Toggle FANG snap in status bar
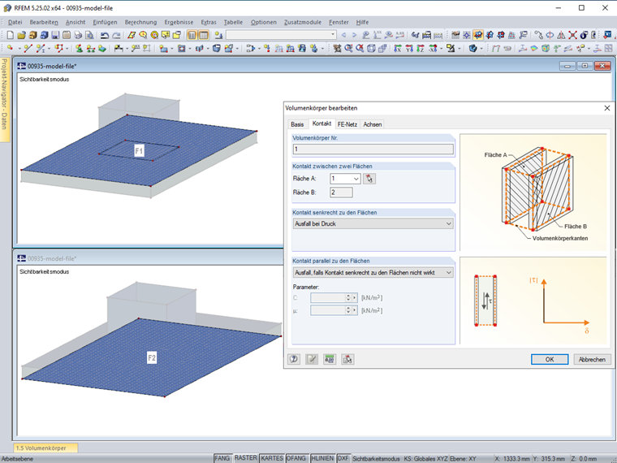The width and height of the screenshot is (617, 463). 222,458
